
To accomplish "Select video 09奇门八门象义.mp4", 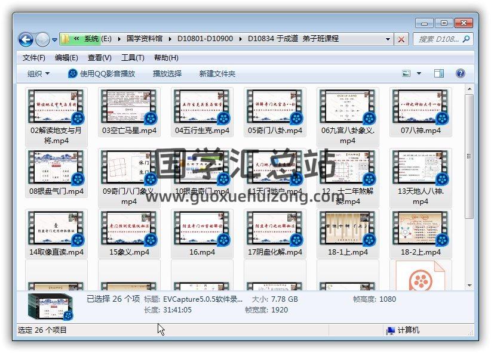I will pyautogui.click(x=129, y=178).
